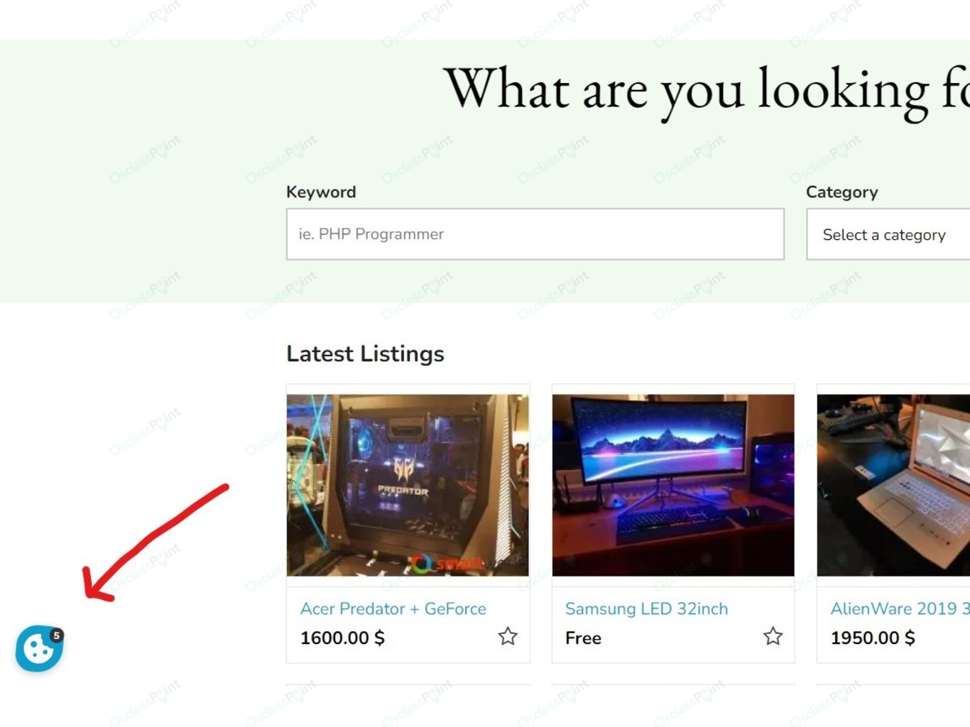The width and height of the screenshot is (970, 727).
Task: Favorite the Samsung LED 32inch listing star
Action: 773,636
